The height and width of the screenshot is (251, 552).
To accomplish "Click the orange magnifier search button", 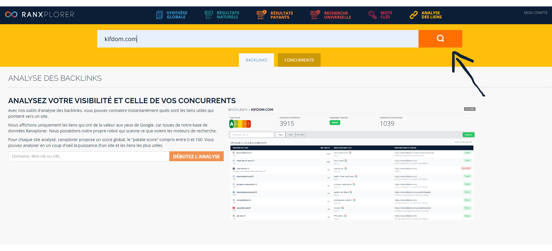I will coord(440,38).
